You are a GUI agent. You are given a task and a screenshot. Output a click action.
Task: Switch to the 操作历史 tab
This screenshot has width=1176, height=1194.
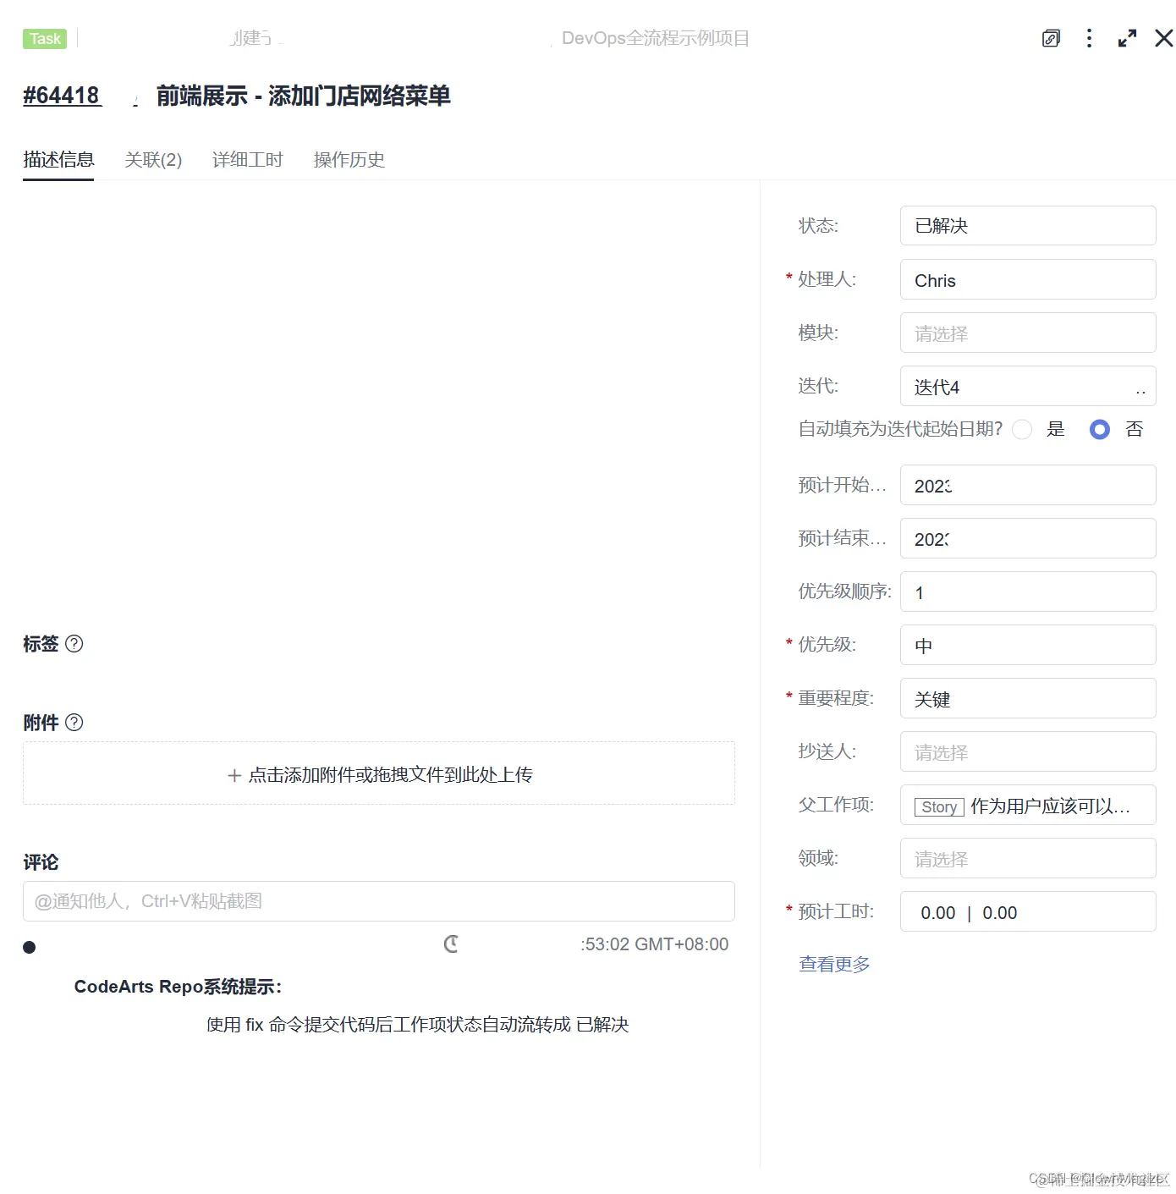click(x=349, y=159)
